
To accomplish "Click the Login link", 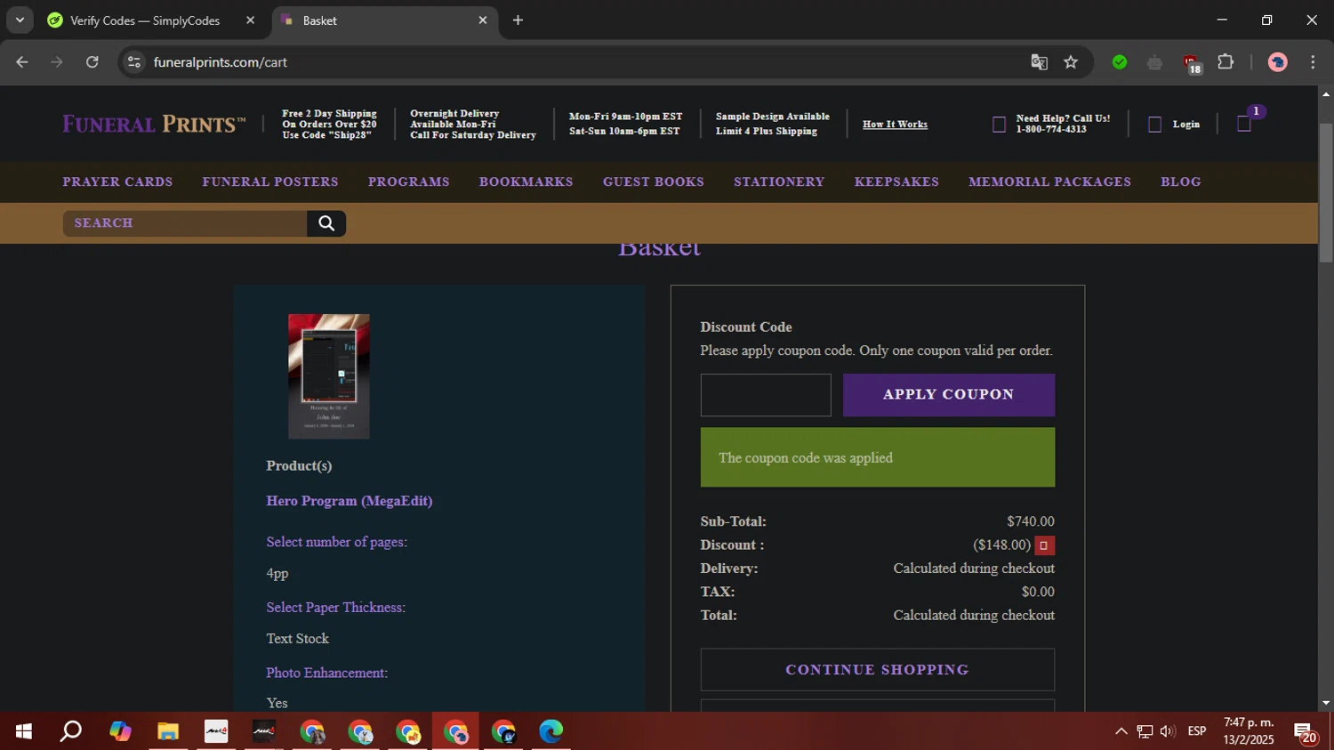I will click(x=1185, y=125).
